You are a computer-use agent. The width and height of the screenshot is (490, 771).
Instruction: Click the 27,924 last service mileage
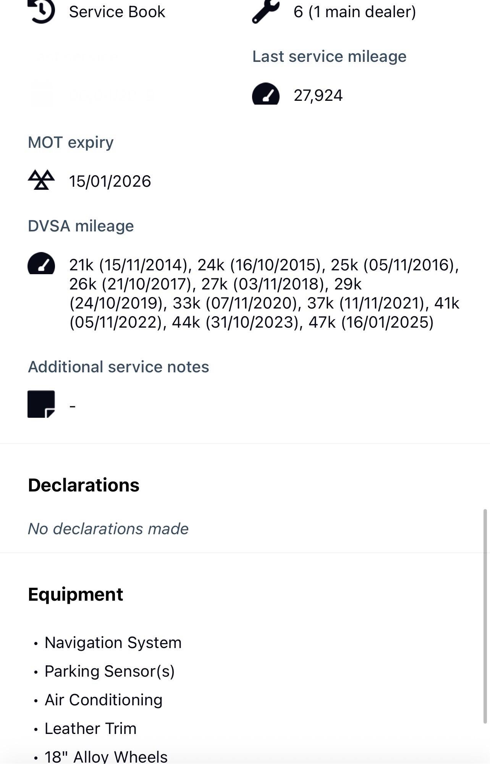(x=318, y=95)
